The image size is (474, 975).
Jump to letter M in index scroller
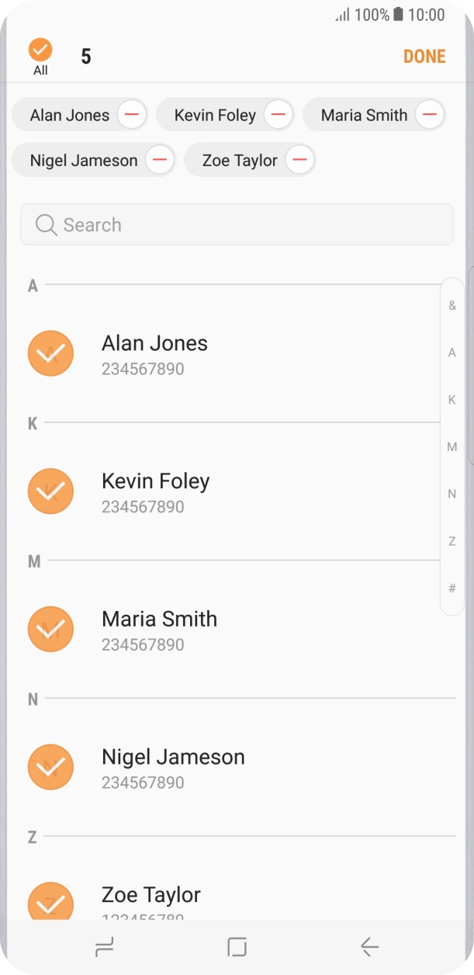(452, 447)
